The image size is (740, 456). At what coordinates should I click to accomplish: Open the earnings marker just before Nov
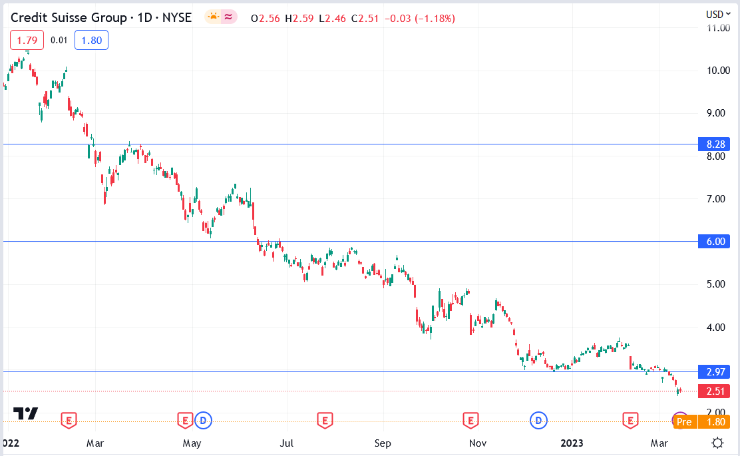470,420
